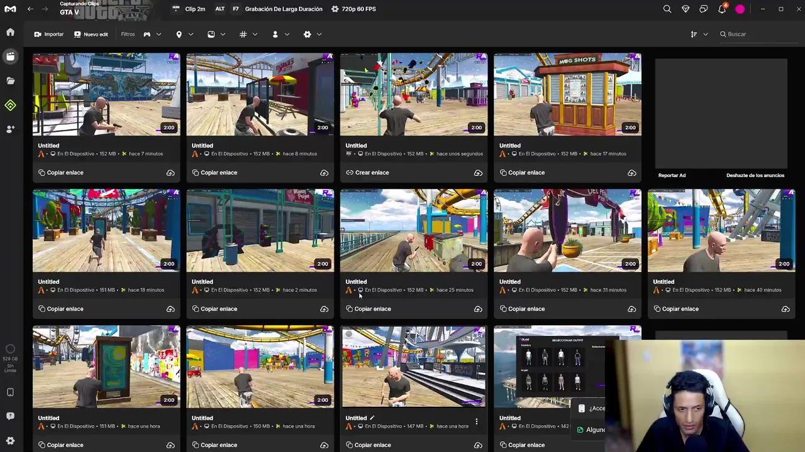This screenshot has width=805, height=452.
Task: Upload the 'hace 17 minutos' clip to cloud
Action: [631, 173]
